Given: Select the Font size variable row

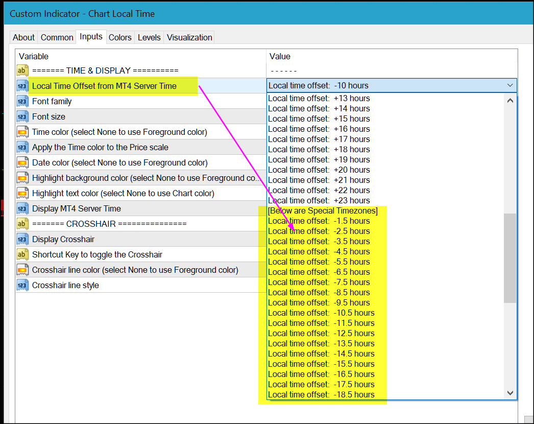Looking at the screenshot, I should (141, 116).
